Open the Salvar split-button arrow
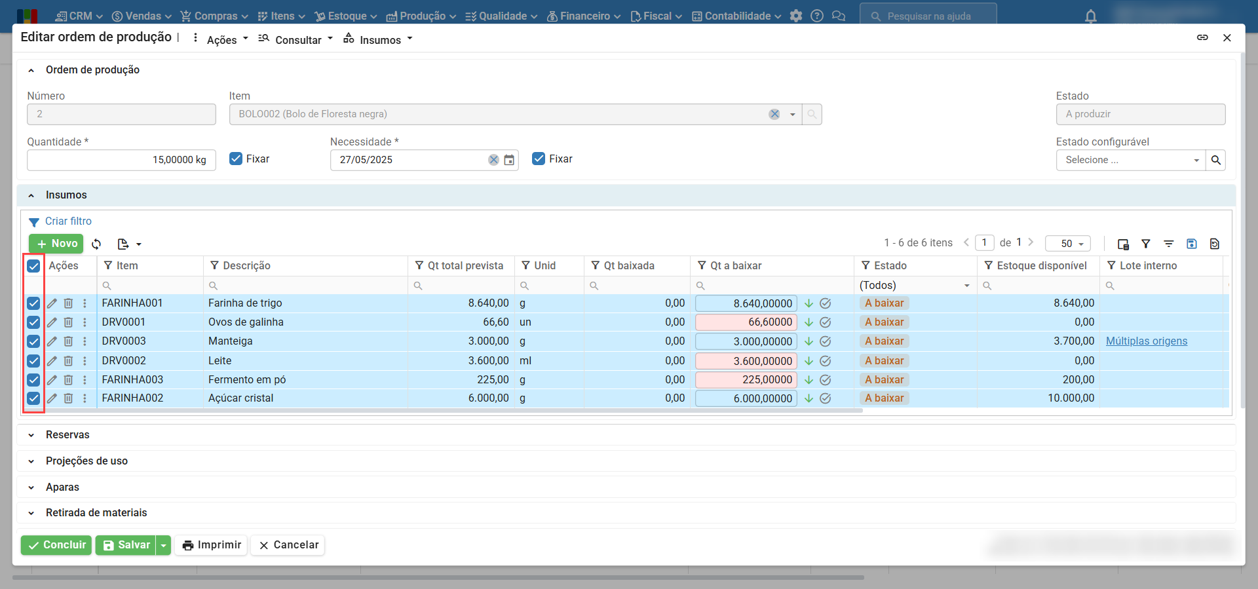 coord(164,545)
